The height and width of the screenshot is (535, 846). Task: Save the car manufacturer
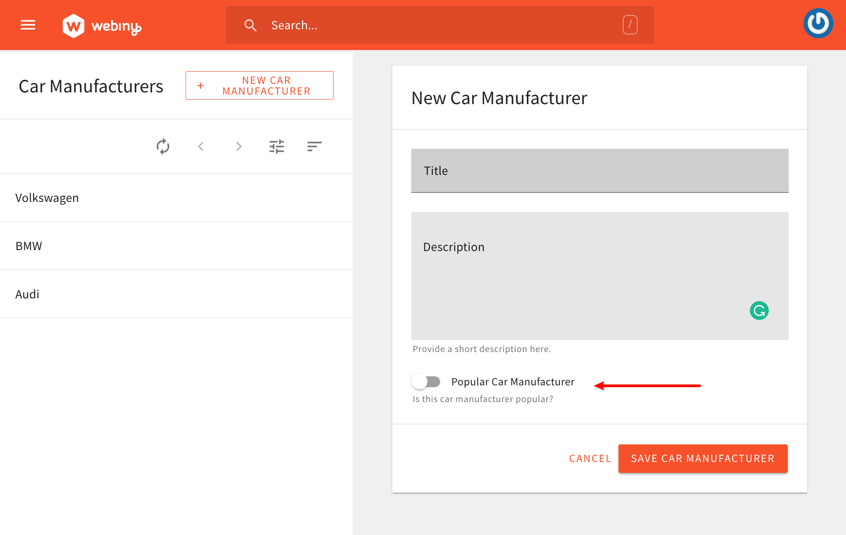[x=702, y=458]
